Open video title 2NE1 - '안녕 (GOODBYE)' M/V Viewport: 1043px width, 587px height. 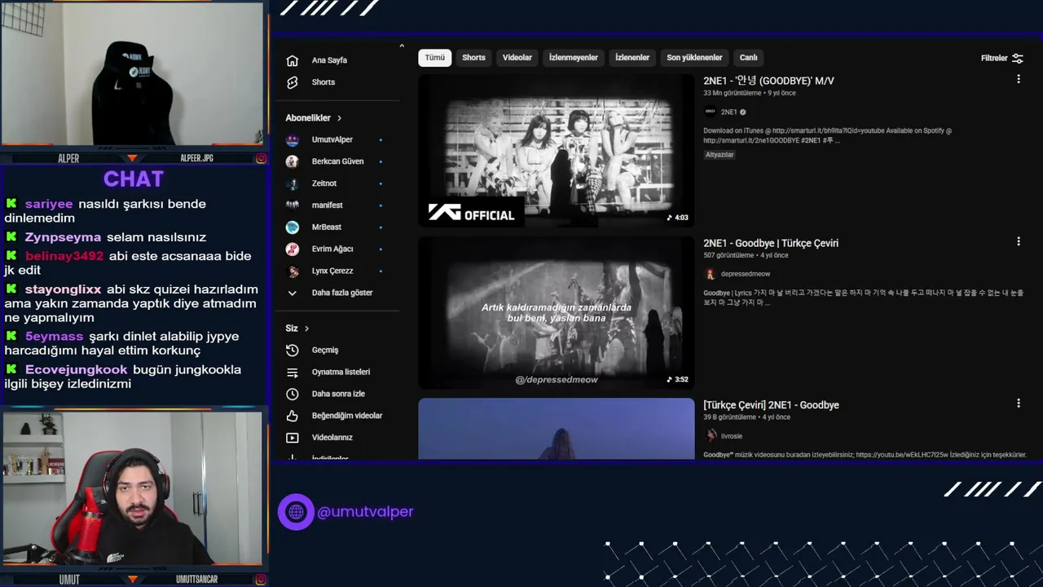pos(768,81)
